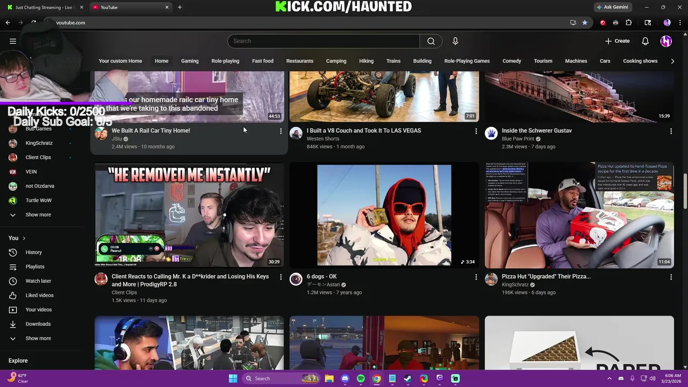Viewport: 688px width, 387px height.
Task: Open Downloads in sidebar
Action: coord(38,324)
